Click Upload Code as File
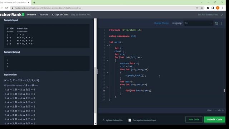229x129 pixels. [x=113, y=120]
